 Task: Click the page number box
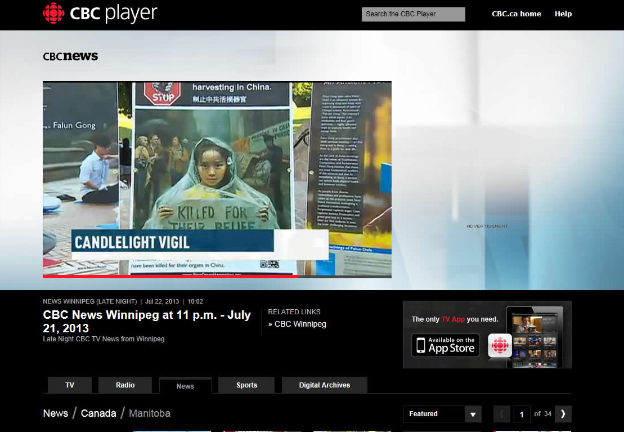(x=521, y=415)
